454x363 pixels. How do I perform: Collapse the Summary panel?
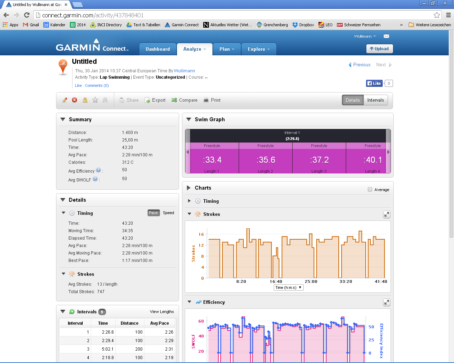pos(63,119)
